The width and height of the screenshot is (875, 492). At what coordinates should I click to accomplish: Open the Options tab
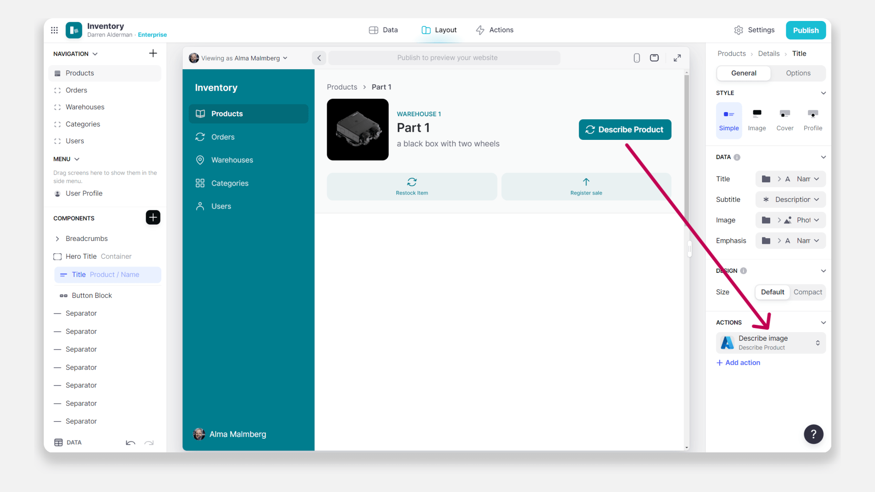(798, 73)
